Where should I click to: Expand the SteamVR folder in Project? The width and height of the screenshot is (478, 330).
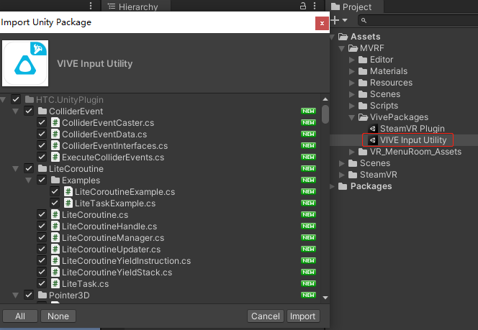[342, 175]
